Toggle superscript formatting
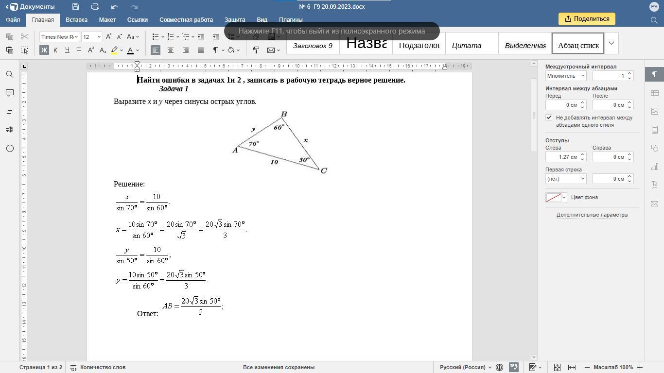 (91, 50)
